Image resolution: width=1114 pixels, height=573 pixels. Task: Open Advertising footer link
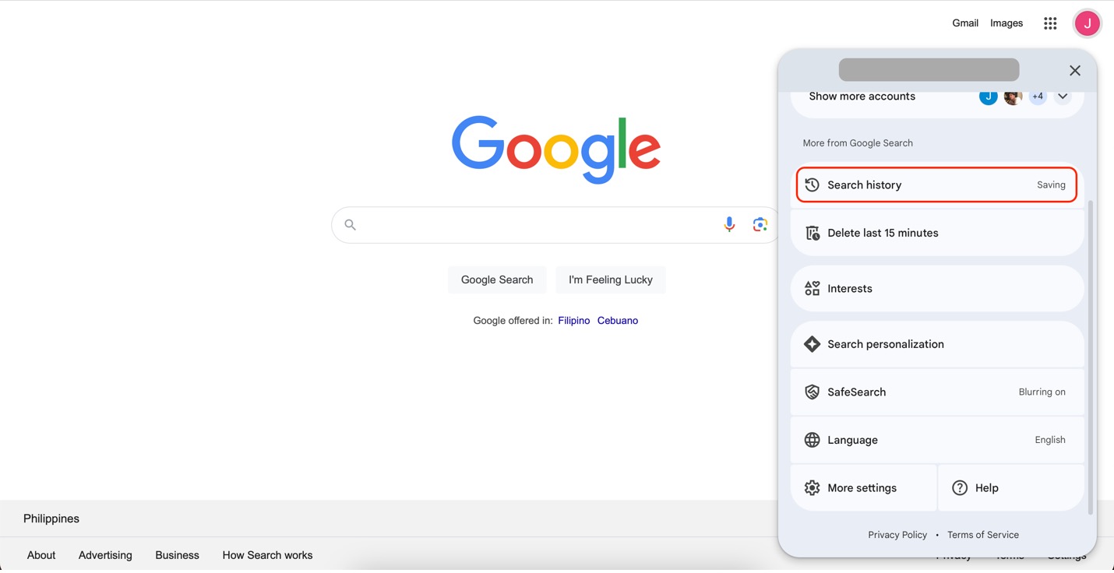[105, 555]
